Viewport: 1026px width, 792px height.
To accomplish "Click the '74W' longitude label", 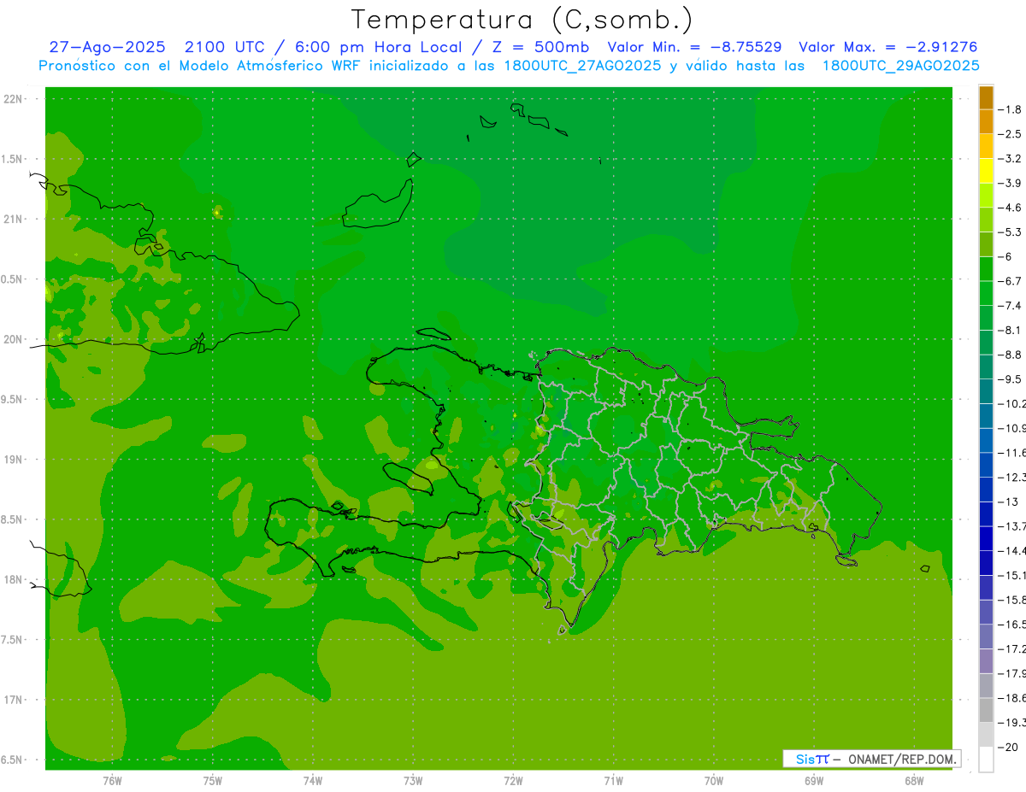I will [x=313, y=781].
